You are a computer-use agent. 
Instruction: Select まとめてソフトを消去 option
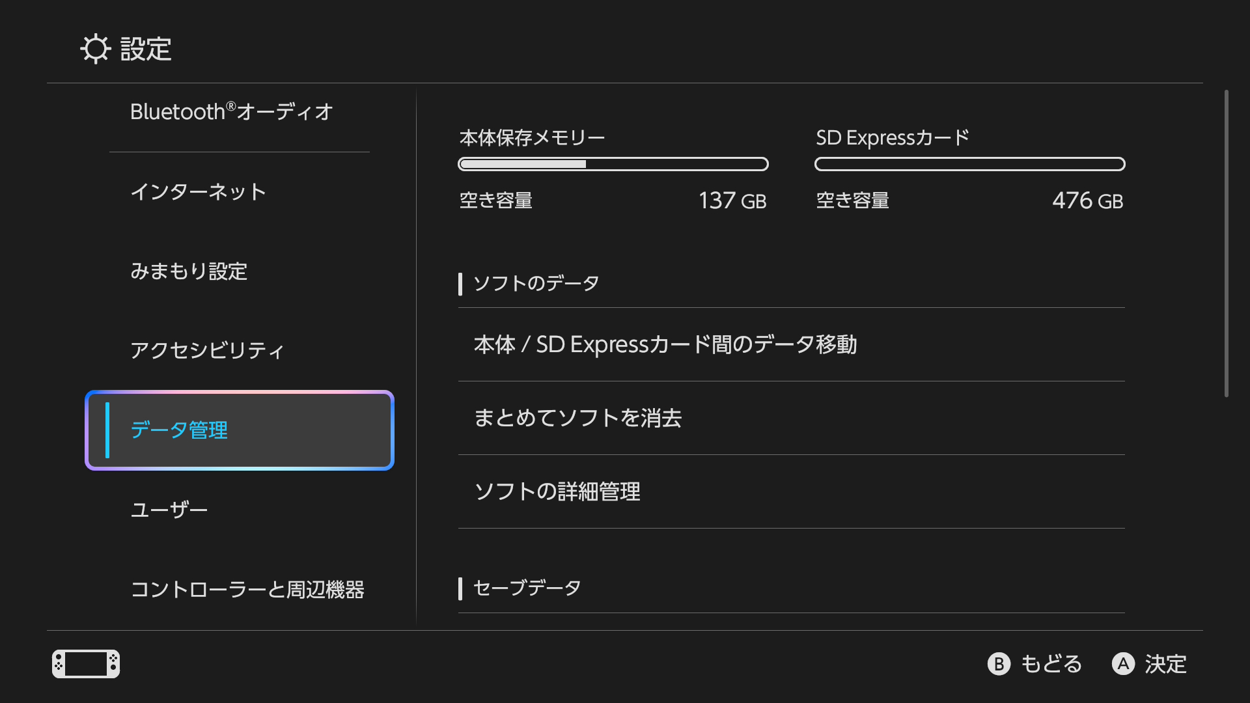(x=578, y=418)
